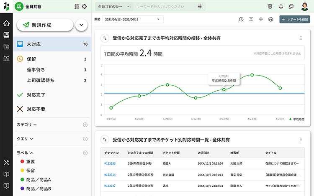
Task: Select the green 商品／商品A label
Action: coord(36,180)
